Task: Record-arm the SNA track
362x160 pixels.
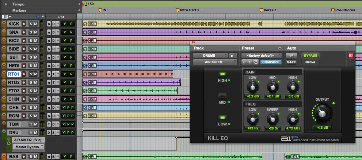Action: (24, 32)
